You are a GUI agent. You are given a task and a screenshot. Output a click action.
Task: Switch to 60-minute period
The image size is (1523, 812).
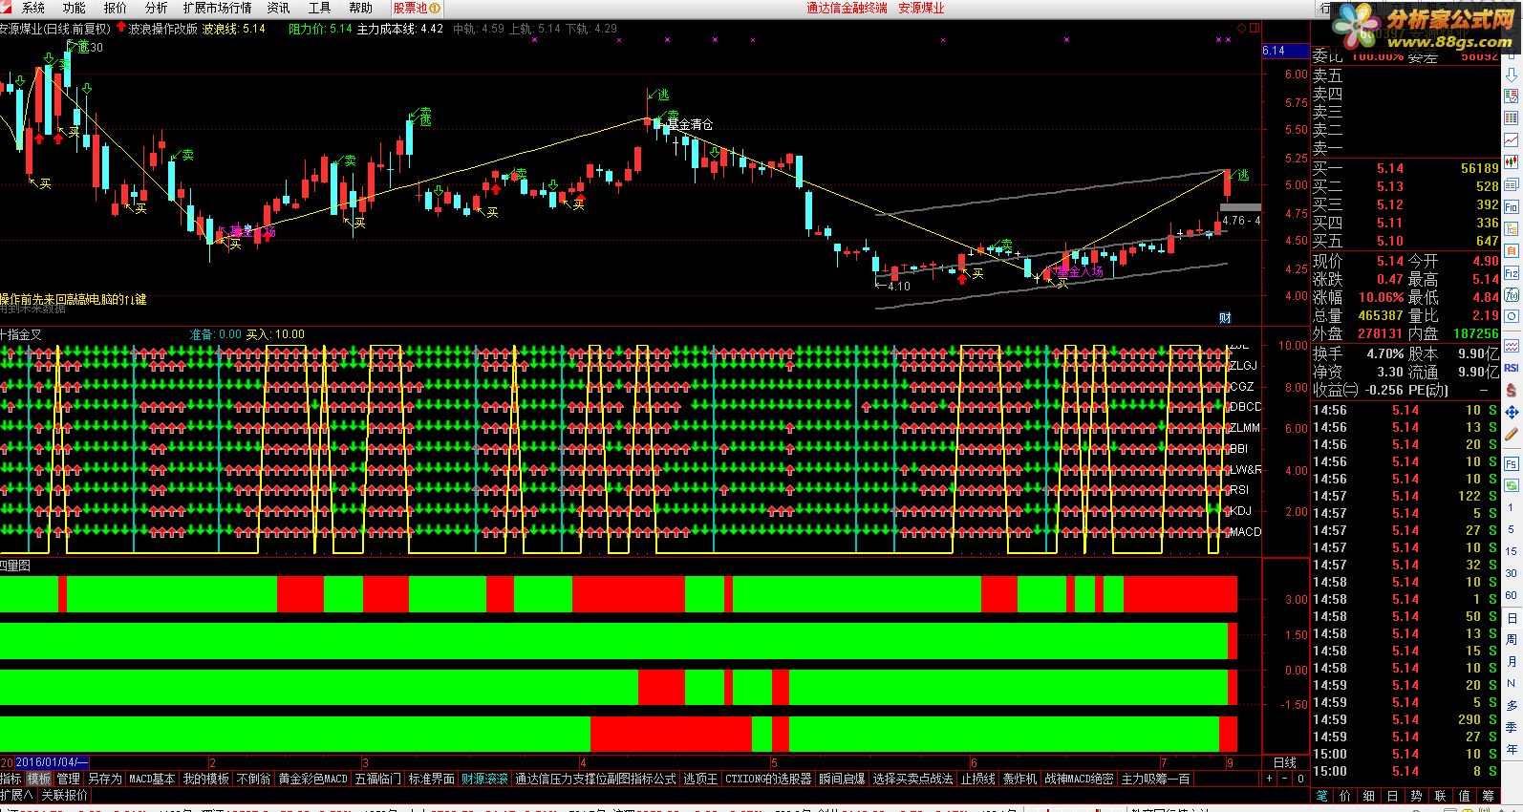(x=1511, y=595)
